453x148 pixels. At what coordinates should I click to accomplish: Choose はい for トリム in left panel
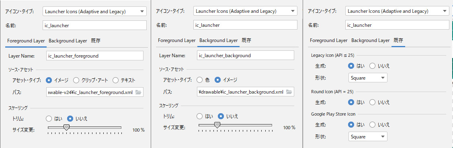pos(49,118)
